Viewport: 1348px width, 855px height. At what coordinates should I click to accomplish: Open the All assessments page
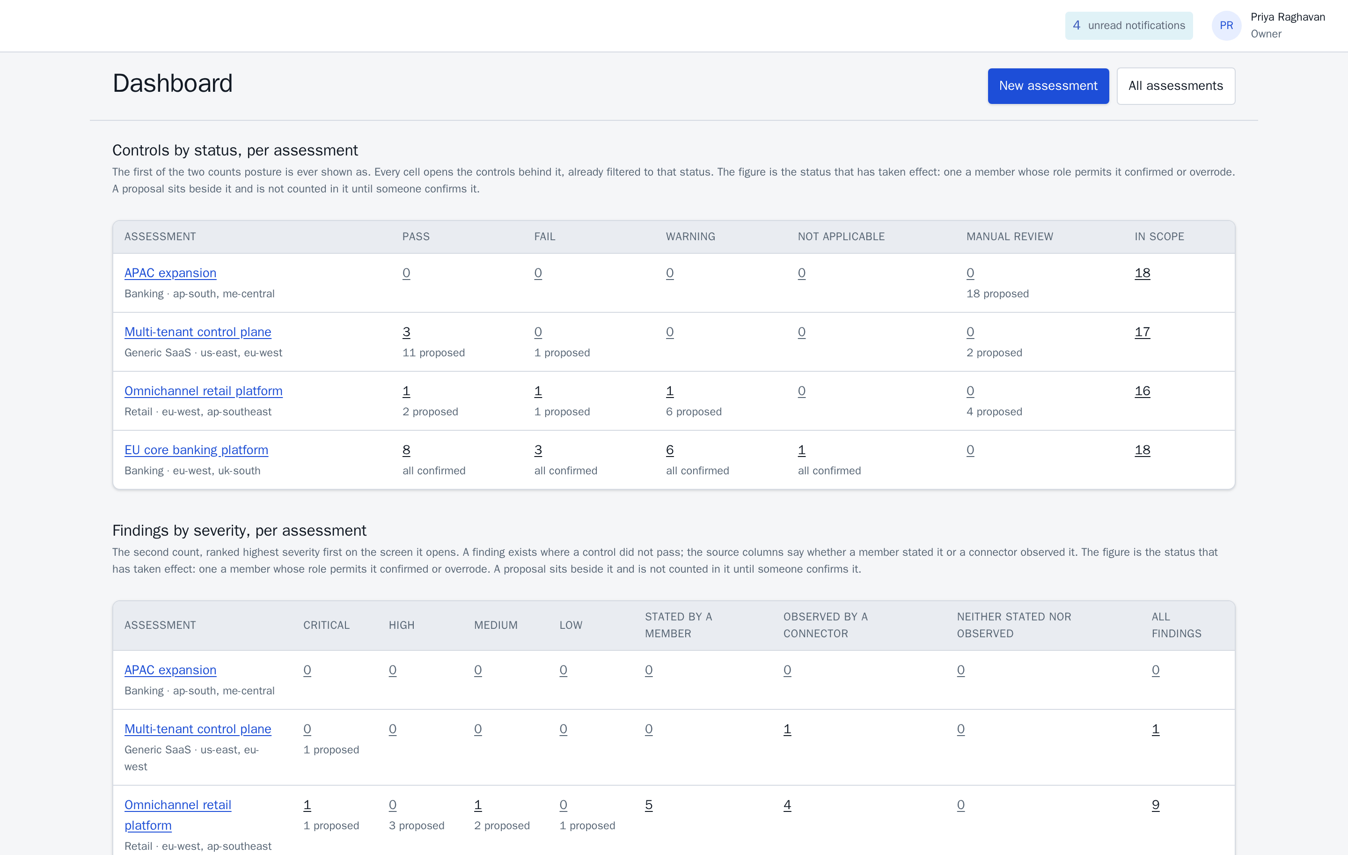click(x=1176, y=86)
